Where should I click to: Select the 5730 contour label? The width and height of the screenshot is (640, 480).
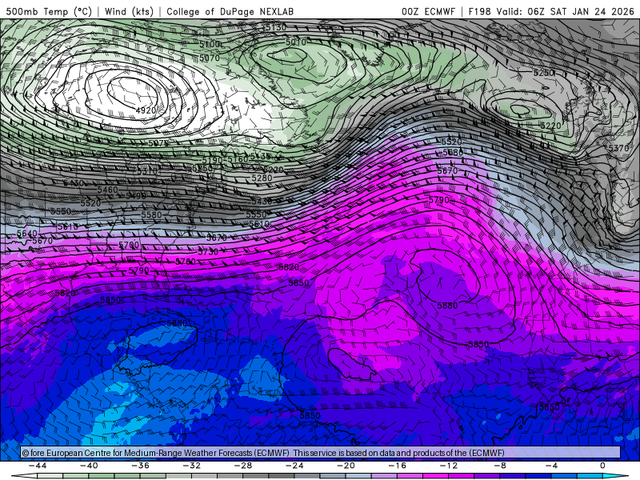coord(208,252)
